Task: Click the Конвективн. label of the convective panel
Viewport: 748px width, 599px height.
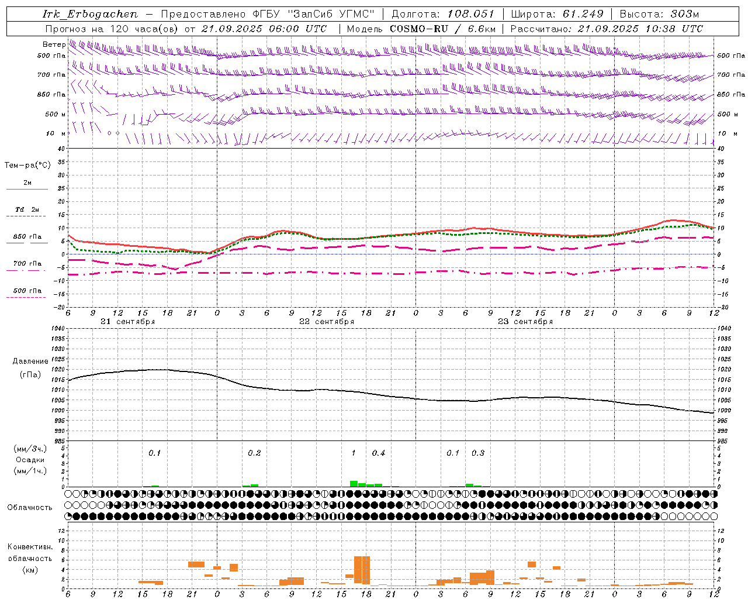Action: click(30, 547)
